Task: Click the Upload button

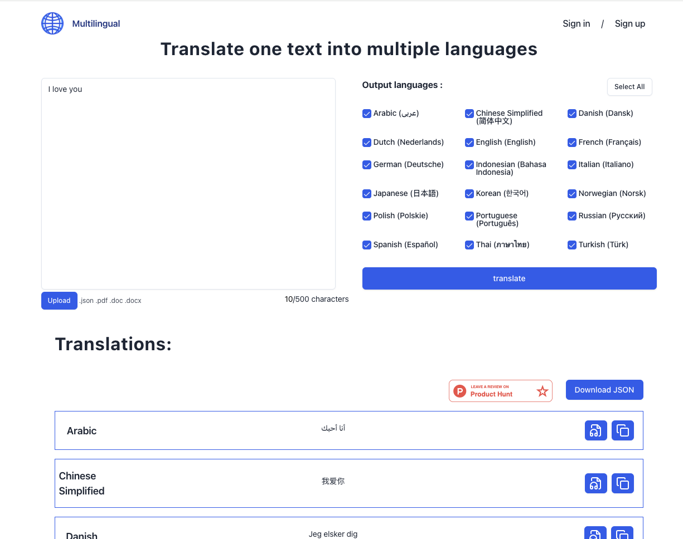Action: tap(59, 300)
